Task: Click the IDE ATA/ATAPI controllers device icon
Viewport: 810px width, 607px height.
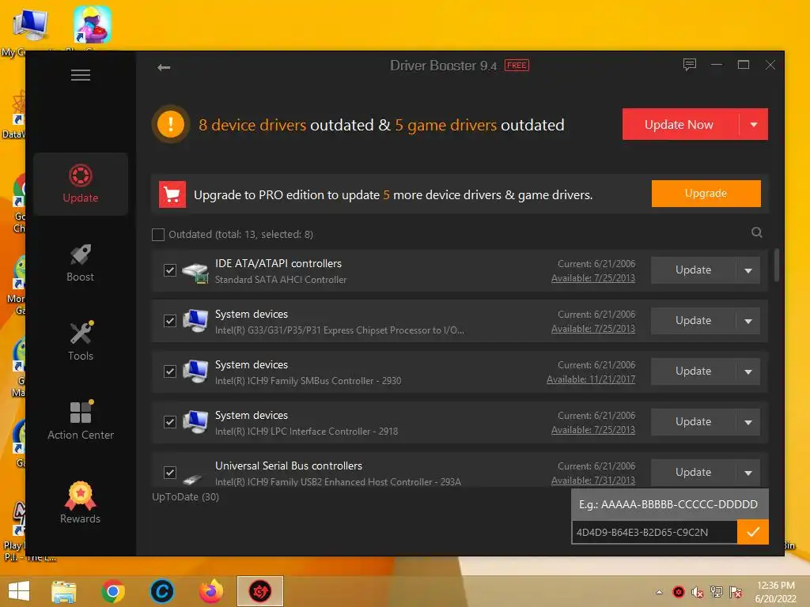Action: [195, 272]
